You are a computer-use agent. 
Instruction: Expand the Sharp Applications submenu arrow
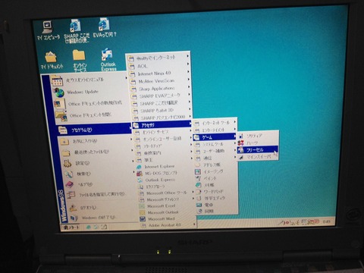click(189, 87)
